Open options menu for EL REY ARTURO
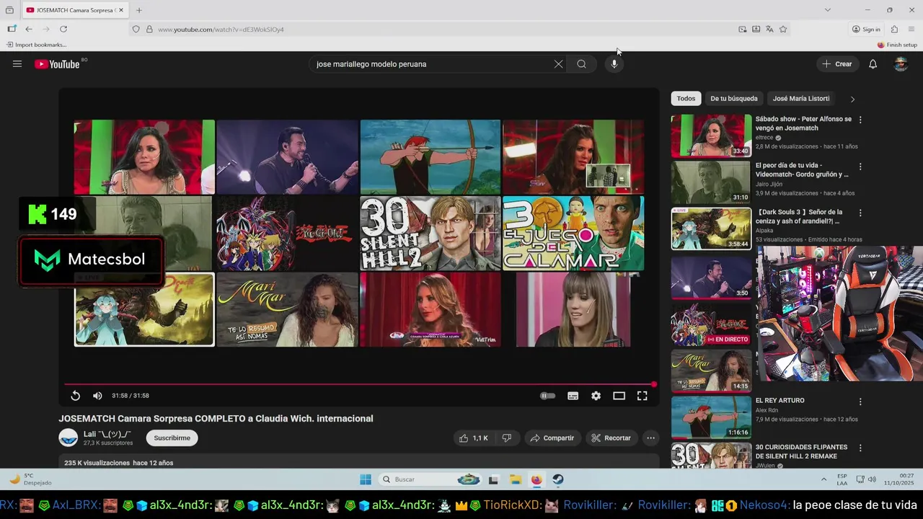 pyautogui.click(x=860, y=402)
